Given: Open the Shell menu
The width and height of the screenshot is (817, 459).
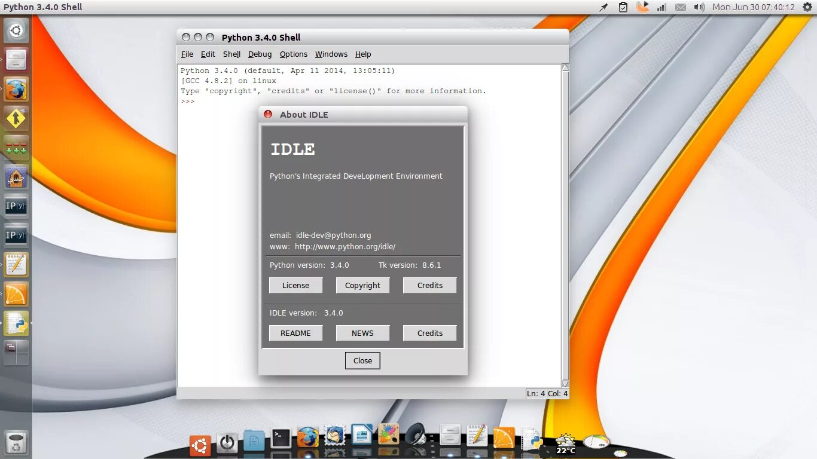Looking at the screenshot, I should click(231, 54).
